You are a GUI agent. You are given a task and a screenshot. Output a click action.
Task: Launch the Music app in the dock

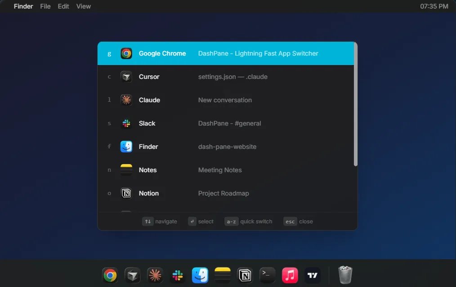click(290, 275)
